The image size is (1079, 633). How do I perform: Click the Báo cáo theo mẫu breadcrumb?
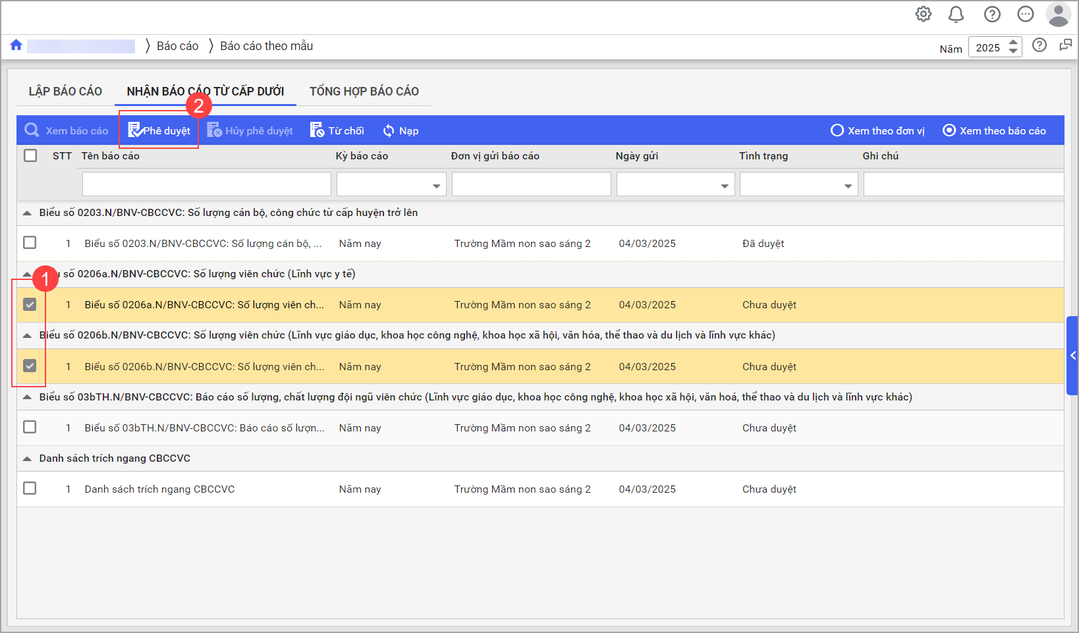click(266, 45)
